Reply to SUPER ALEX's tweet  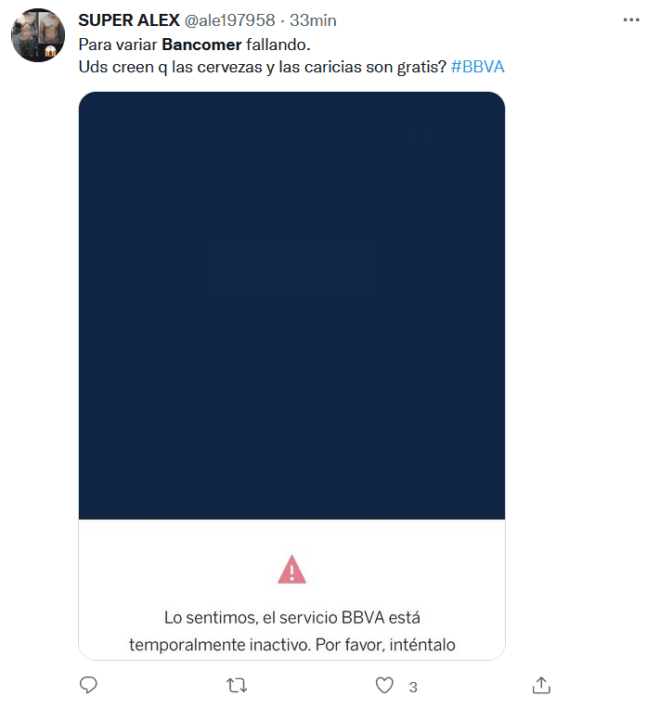point(88,685)
